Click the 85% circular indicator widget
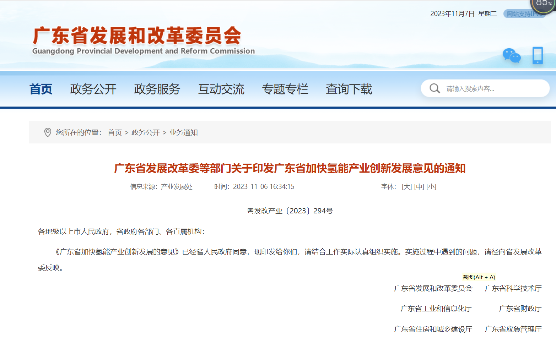 [x=544, y=4]
